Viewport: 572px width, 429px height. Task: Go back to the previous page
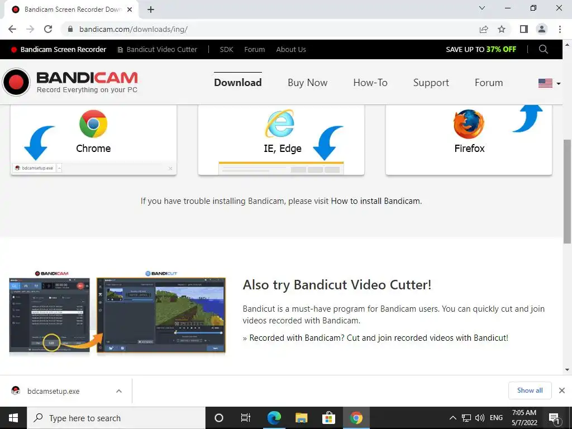pyautogui.click(x=12, y=29)
